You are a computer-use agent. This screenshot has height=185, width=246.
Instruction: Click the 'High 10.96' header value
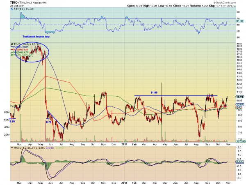tap(150, 6)
